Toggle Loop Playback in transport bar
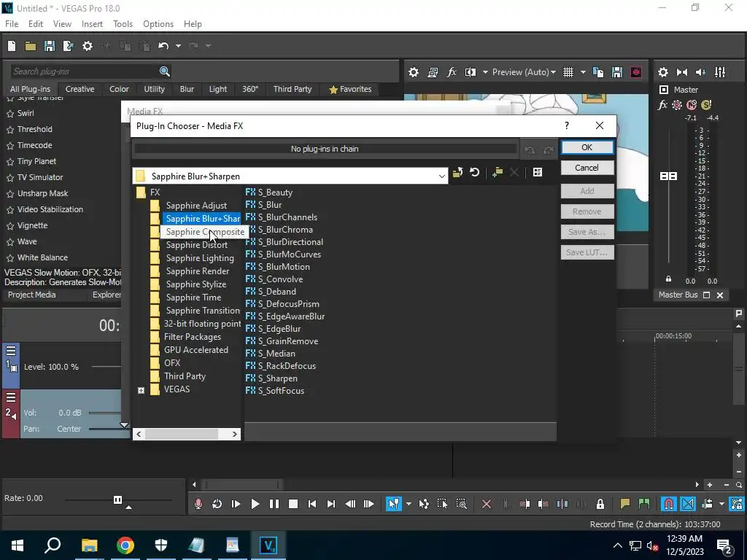Image resolution: width=747 pixels, height=560 pixels. pyautogui.click(x=217, y=504)
